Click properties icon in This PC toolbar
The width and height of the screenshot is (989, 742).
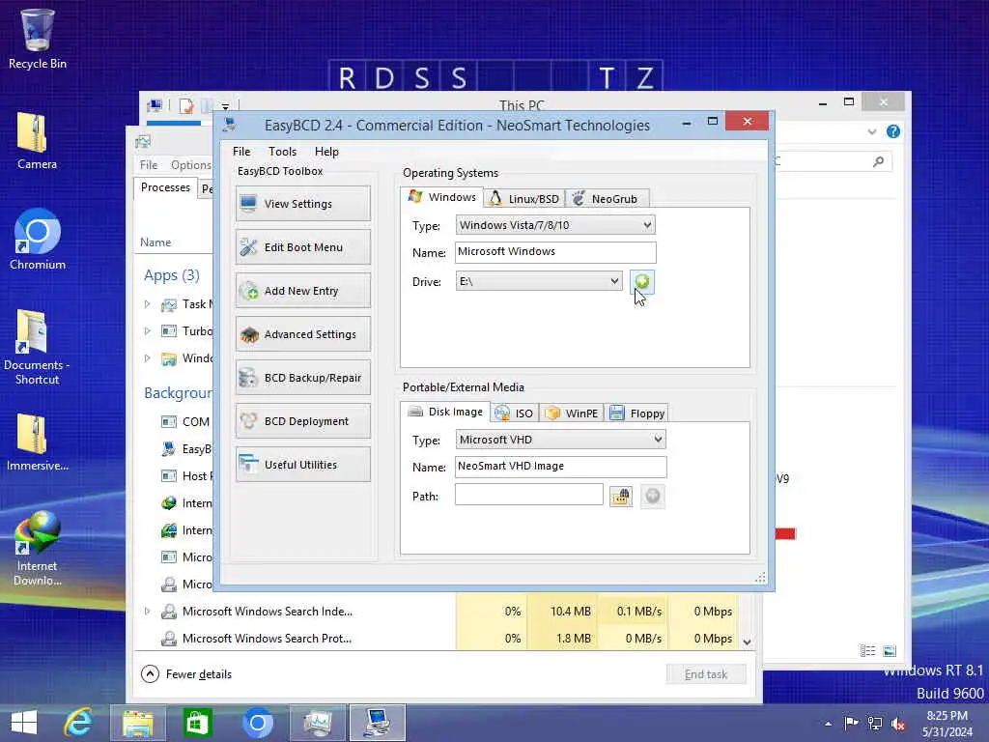[x=185, y=106]
